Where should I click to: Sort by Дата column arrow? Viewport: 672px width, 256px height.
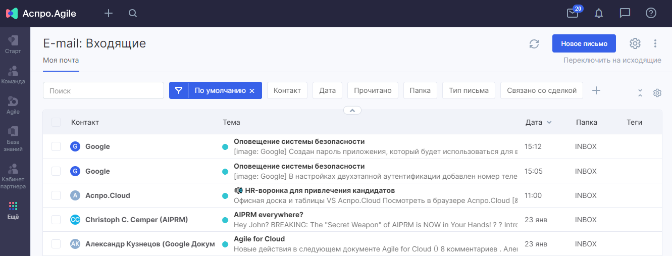(x=549, y=122)
